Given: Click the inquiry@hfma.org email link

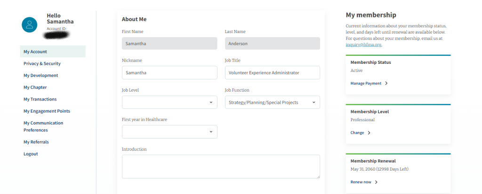Looking at the screenshot, I should click(x=363, y=45).
